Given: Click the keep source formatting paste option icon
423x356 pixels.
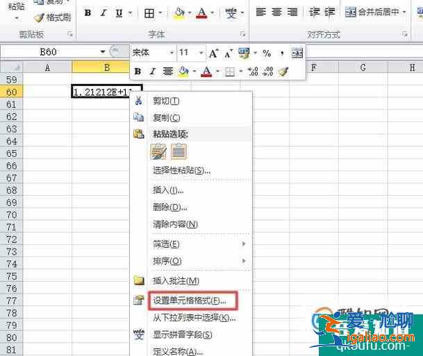Looking at the screenshot, I should (x=158, y=152).
